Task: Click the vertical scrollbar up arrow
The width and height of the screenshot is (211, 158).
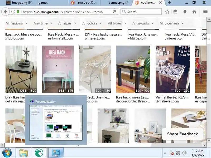Action: pos(209,19)
